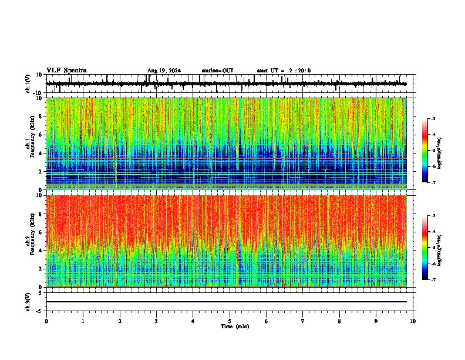
Task: Click the "ch.3(V)" axis label
Action: pos(28,302)
